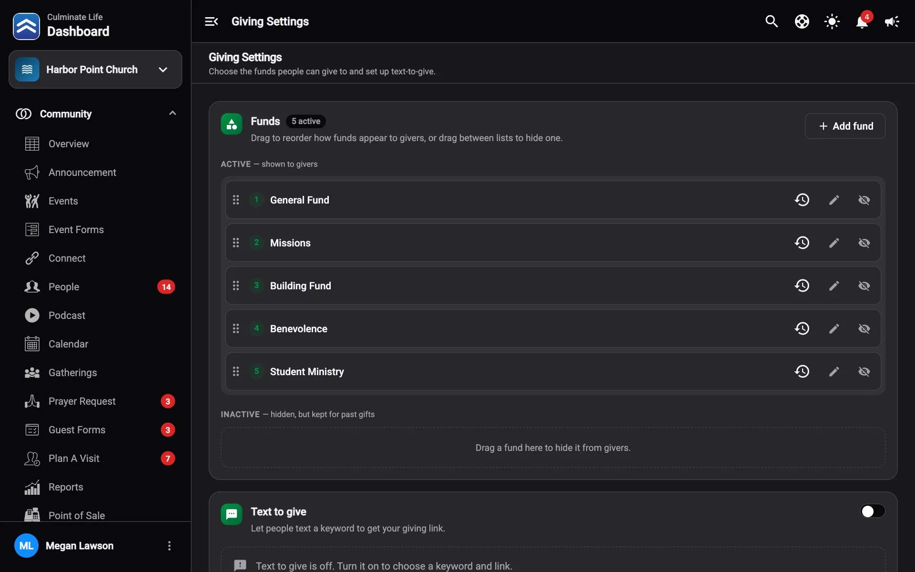Edit the Student Ministry fund

834,371
